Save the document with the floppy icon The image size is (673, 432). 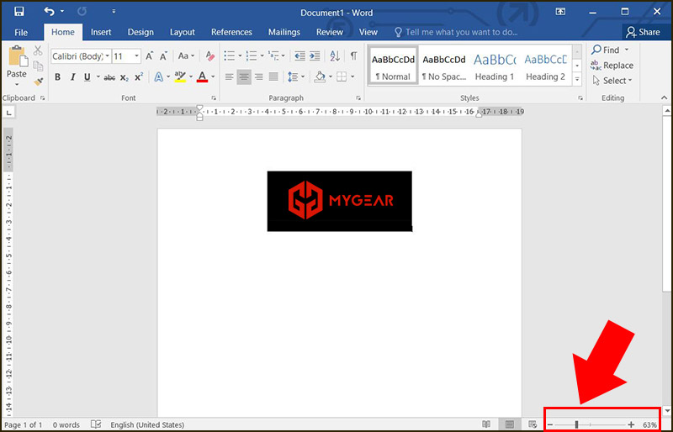click(x=19, y=12)
